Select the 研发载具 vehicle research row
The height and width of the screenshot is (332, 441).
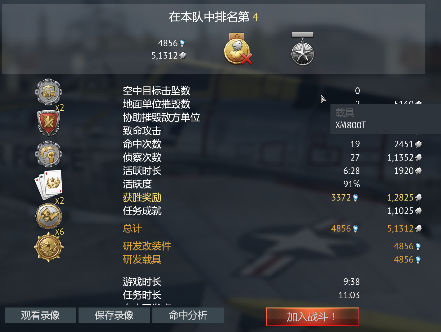point(272,259)
